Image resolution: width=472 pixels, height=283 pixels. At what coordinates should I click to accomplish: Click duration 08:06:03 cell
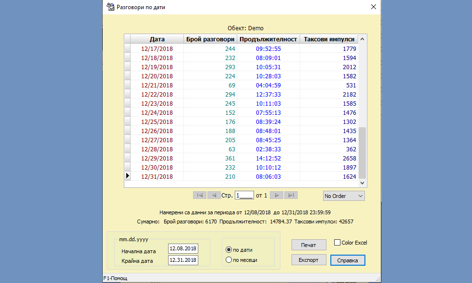click(x=268, y=176)
